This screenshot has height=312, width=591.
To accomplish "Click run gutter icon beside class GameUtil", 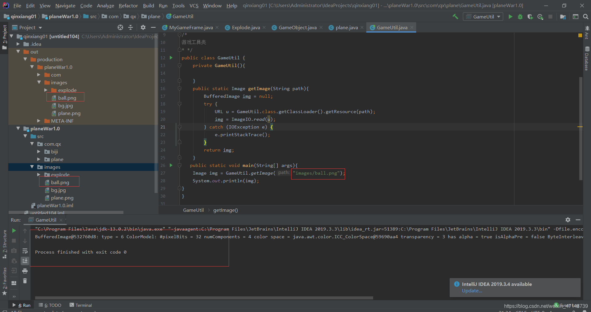I will 171,57.
